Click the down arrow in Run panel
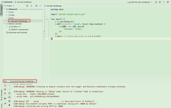171x108 pixels. (9, 89)
